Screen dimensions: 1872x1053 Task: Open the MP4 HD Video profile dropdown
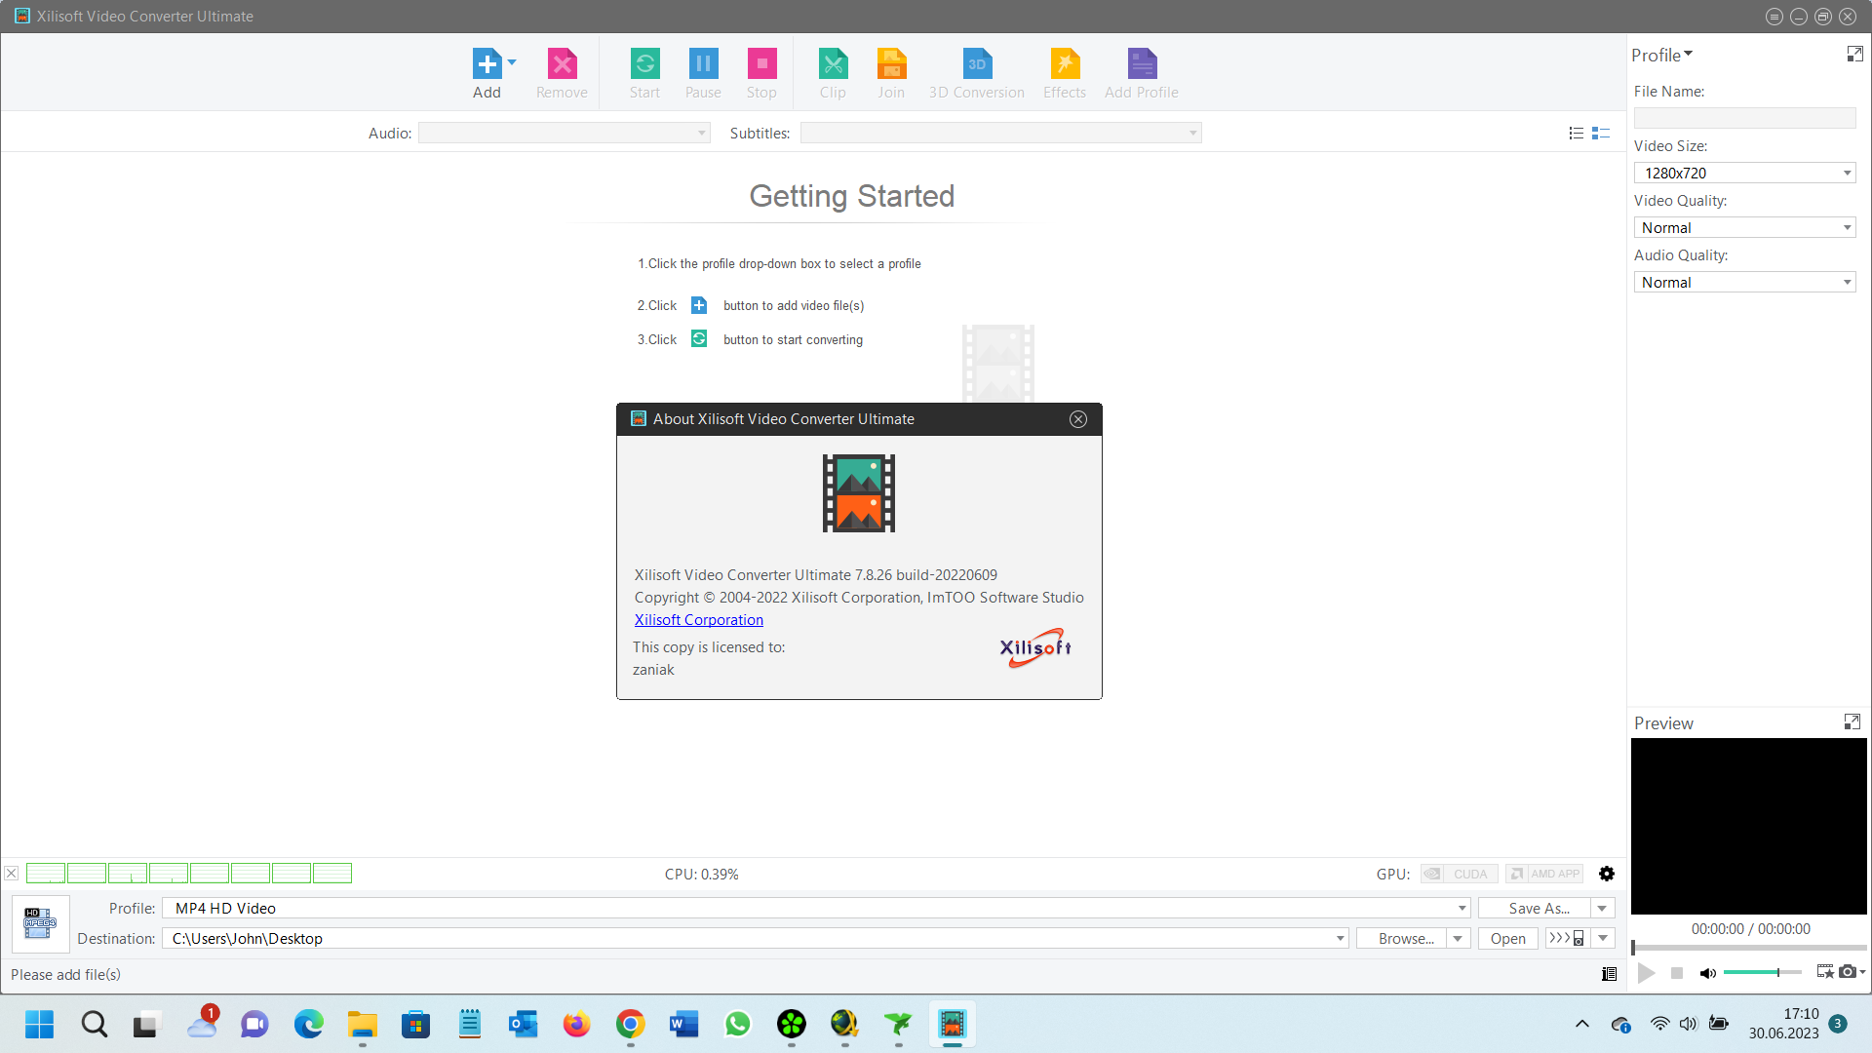[816, 908]
